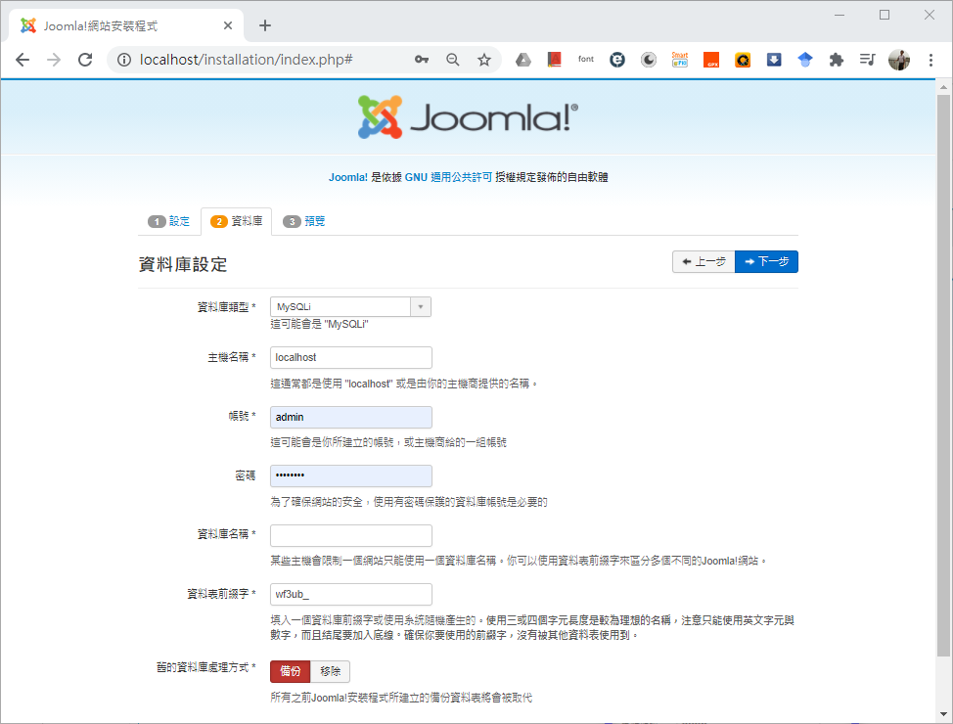Click the 帳號 admin field

coord(351,417)
